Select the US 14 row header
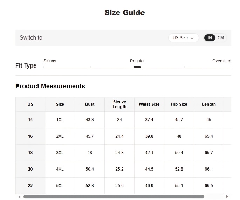Screen dimensions: 240x200 tap(30, 120)
